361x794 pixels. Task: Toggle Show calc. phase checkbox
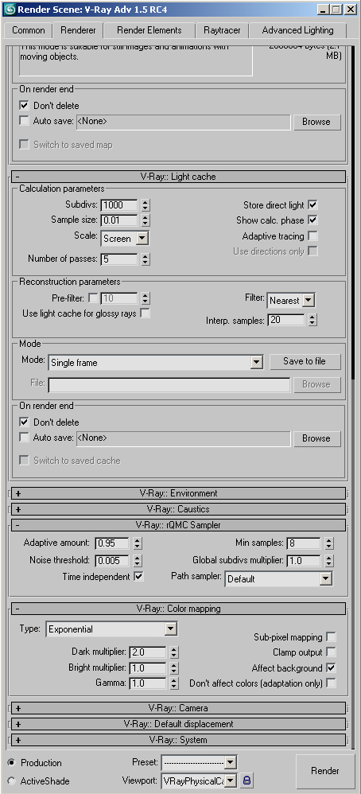click(x=313, y=220)
